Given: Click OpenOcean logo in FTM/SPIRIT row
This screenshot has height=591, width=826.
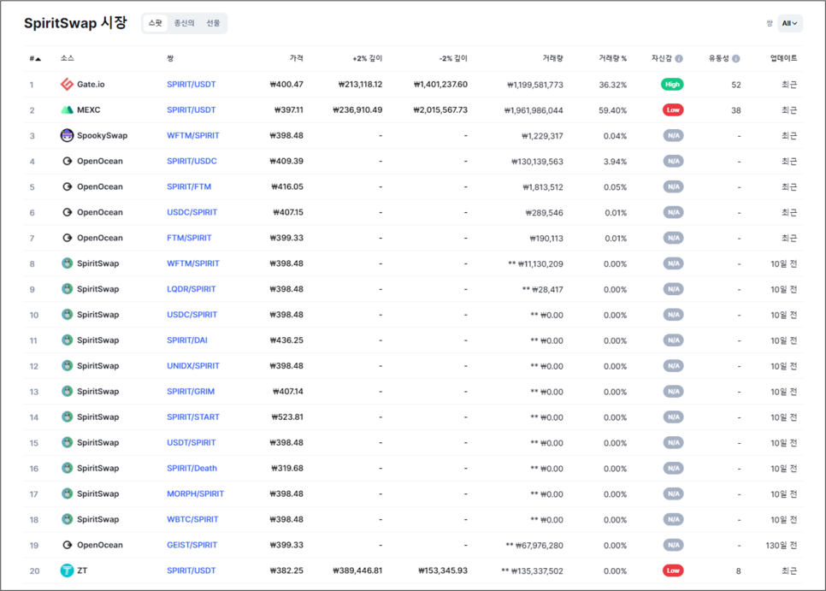Looking at the screenshot, I should point(67,238).
